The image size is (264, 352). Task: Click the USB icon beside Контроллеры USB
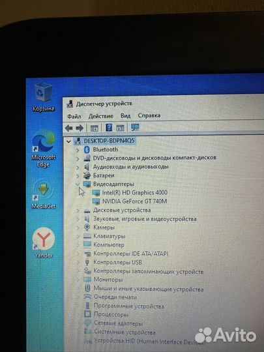click(x=87, y=262)
